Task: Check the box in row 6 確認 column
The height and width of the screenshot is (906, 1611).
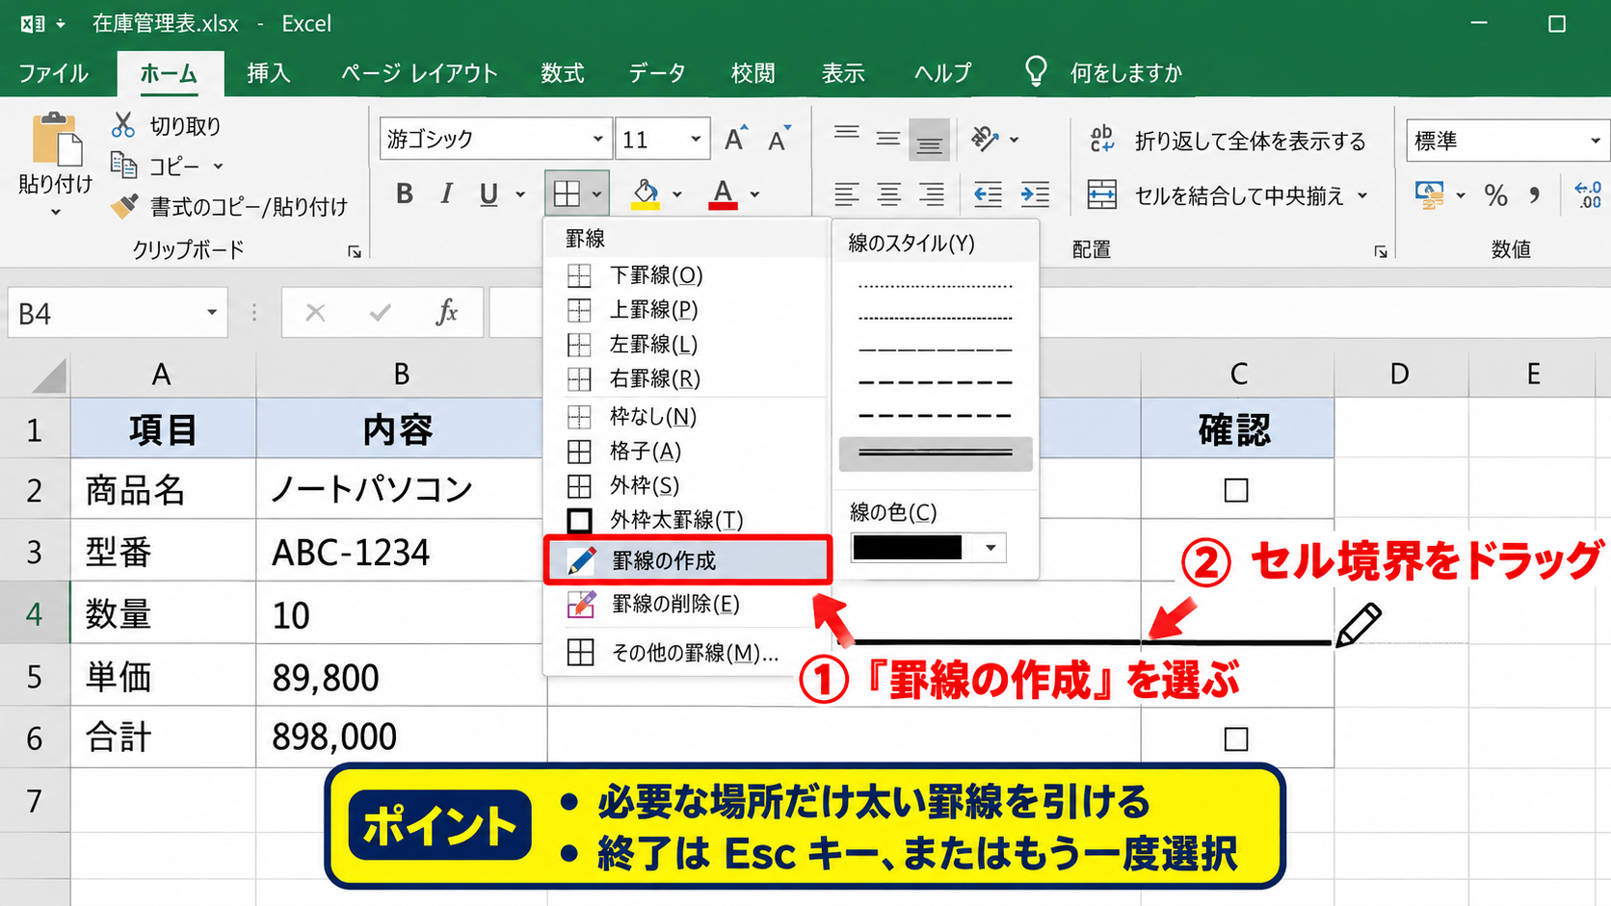Action: tap(1236, 739)
